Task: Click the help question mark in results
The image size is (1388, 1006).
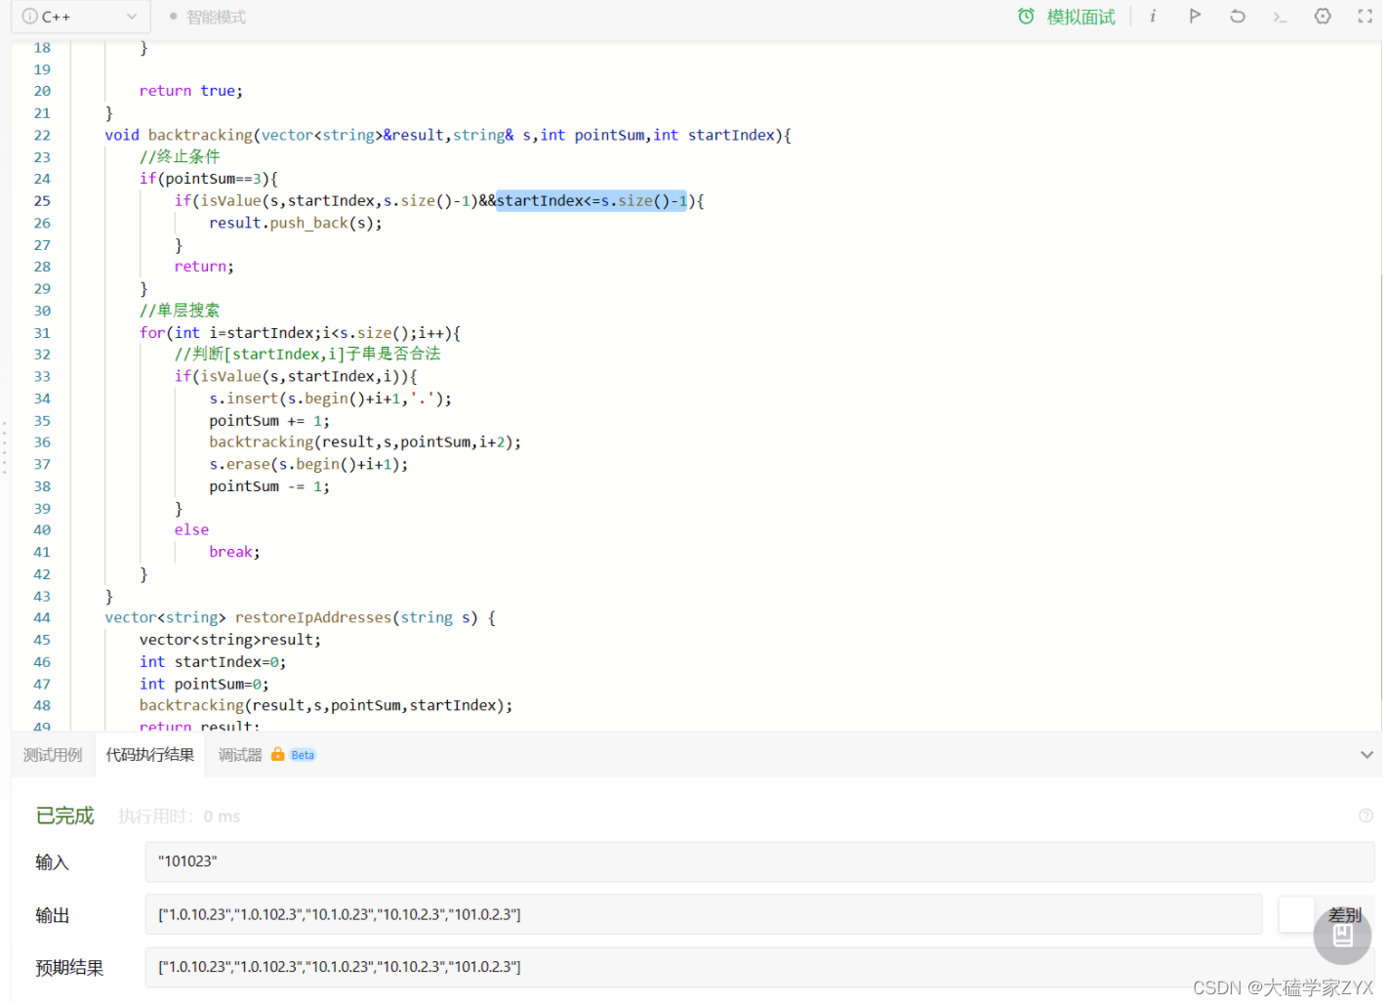Action: click(1366, 816)
